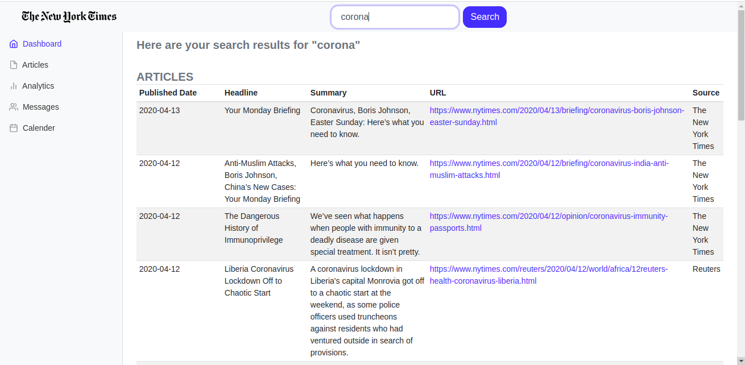Screen dimensions: 745x365
Task: Select date cell of Immunoprivilege row
Action: pyautogui.click(x=159, y=216)
